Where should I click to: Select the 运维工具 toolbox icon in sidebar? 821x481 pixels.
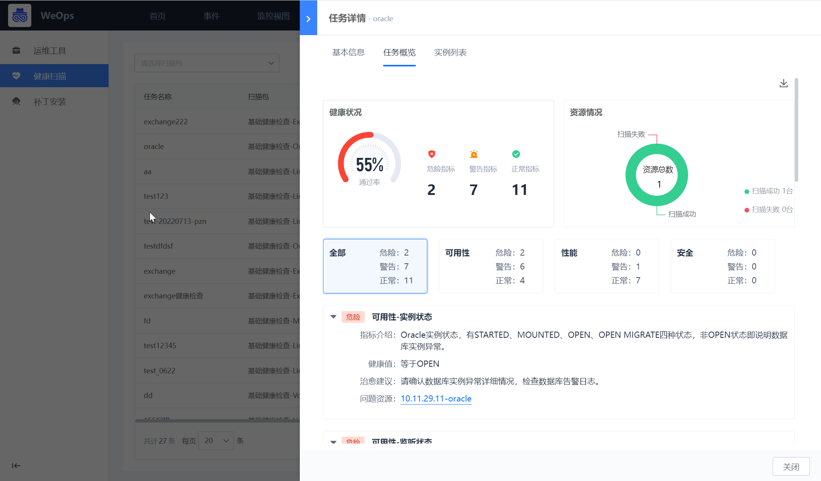pos(16,50)
